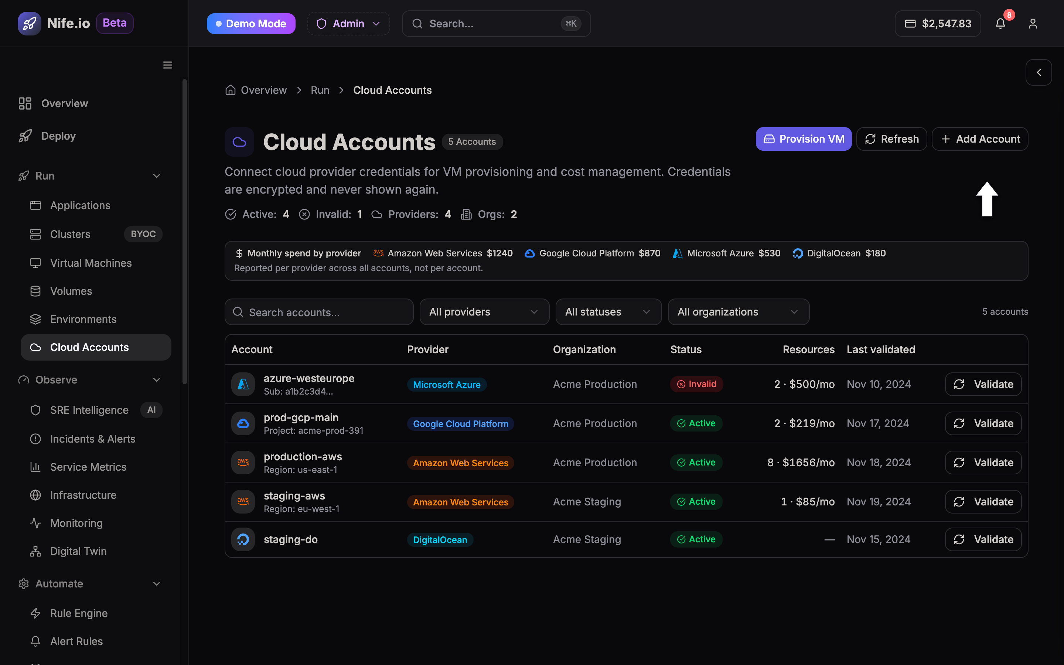
Task: Open the user profile icon
Action: (1033, 23)
